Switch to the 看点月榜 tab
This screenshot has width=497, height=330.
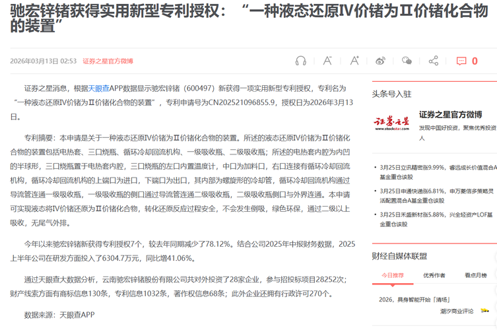coord(476,275)
